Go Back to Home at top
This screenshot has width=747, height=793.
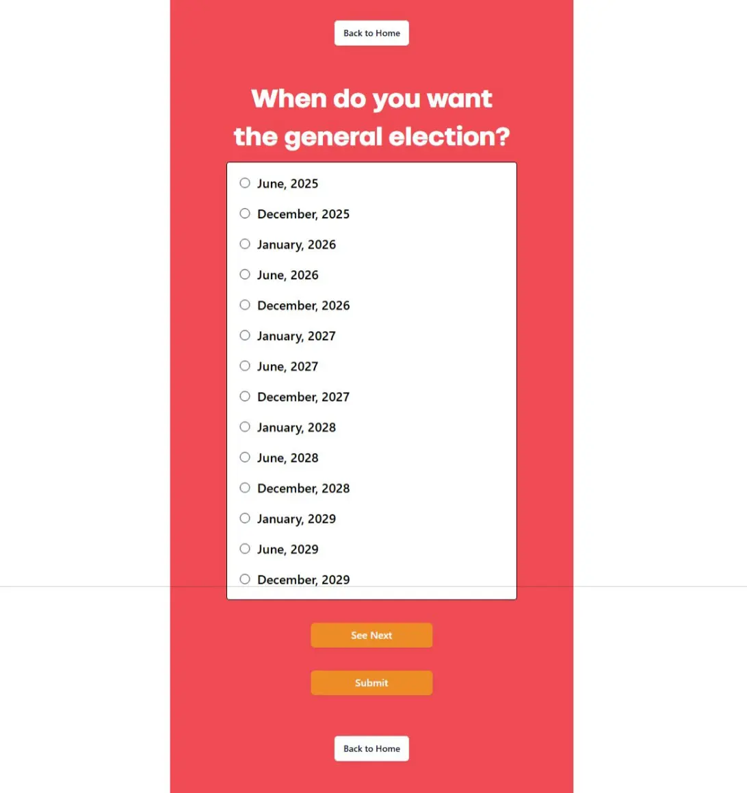coord(371,33)
